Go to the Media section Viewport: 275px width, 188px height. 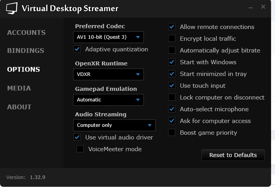point(19,88)
